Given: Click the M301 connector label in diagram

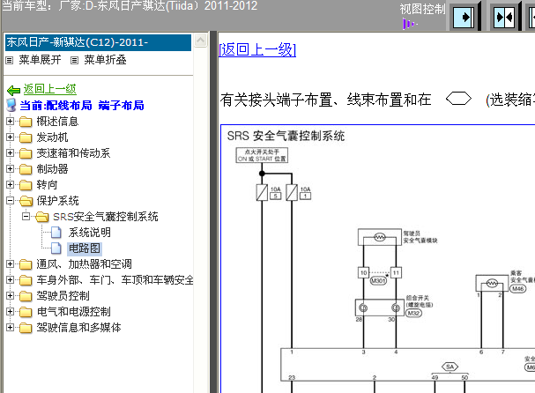Looking at the screenshot, I should point(378,281).
